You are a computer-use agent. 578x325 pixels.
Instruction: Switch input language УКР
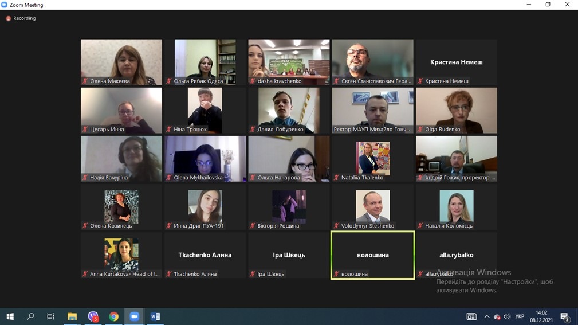tap(520, 316)
